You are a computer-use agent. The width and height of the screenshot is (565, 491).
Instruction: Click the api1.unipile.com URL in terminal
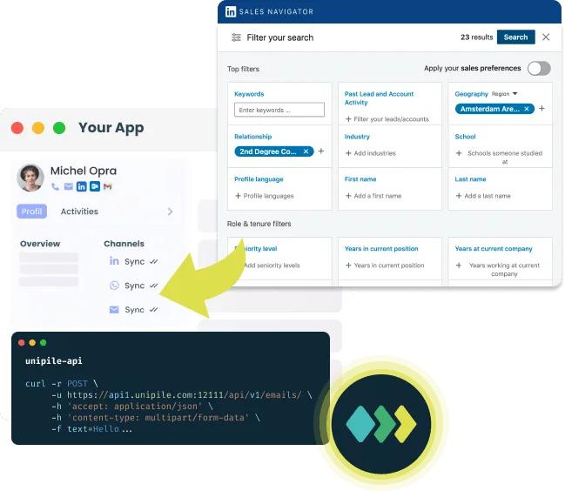tap(185, 395)
